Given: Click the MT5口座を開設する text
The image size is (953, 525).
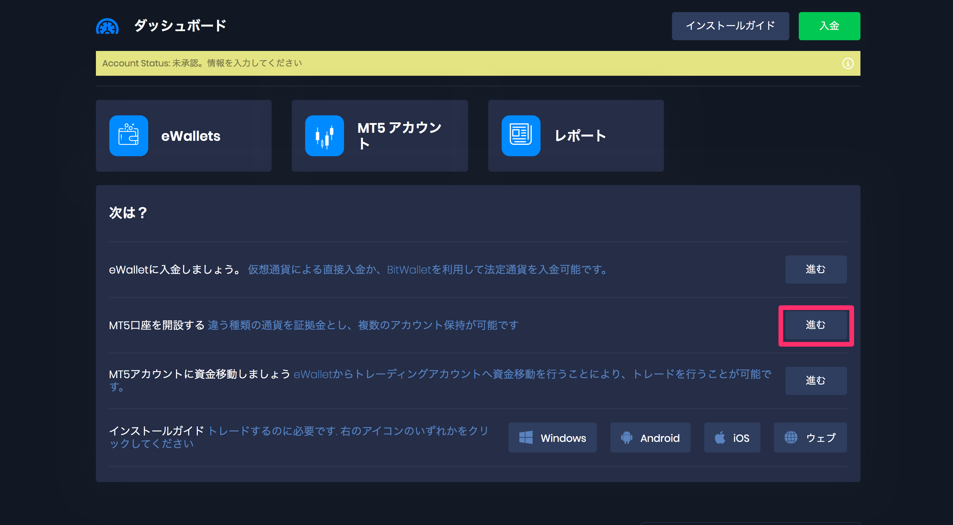Looking at the screenshot, I should tap(157, 325).
